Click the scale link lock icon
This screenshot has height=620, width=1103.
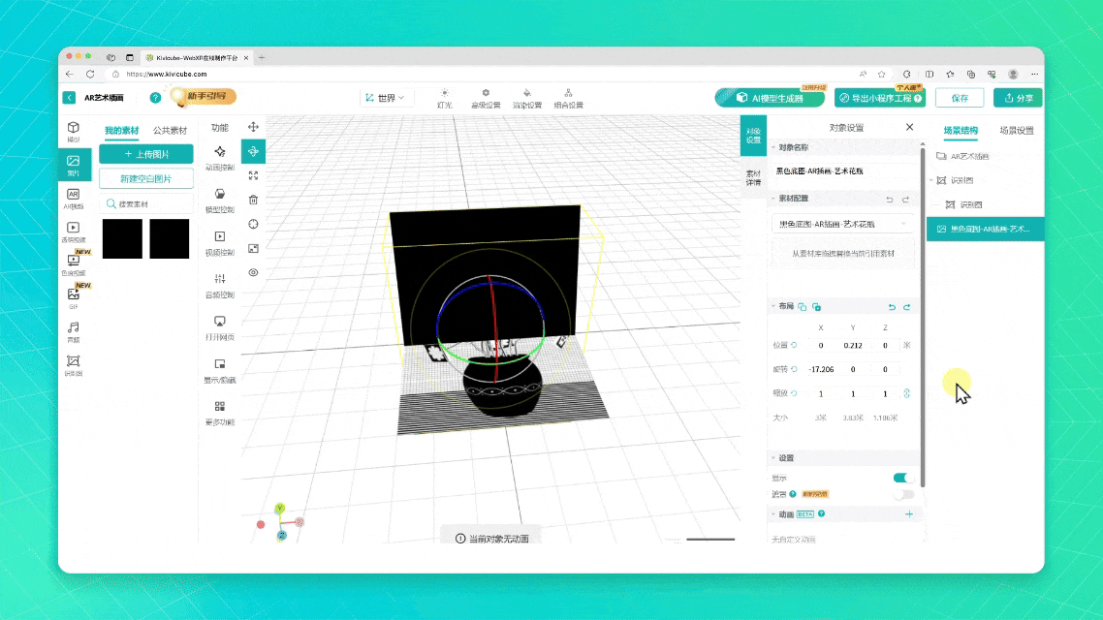tap(907, 393)
